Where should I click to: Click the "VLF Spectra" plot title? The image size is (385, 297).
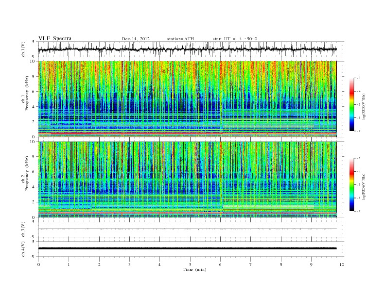[x=55, y=38]
